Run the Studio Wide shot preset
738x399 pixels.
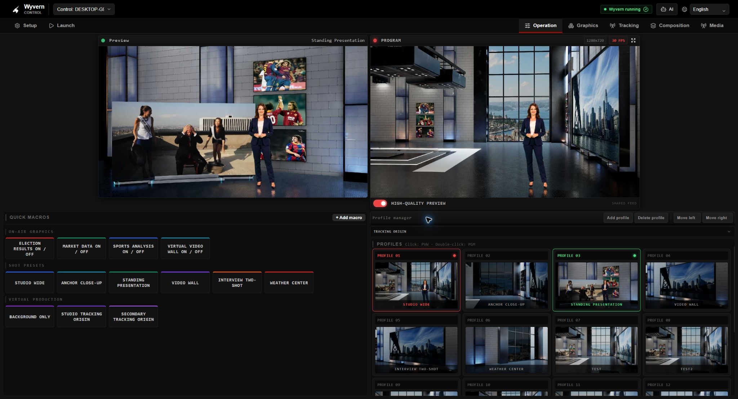coord(30,283)
